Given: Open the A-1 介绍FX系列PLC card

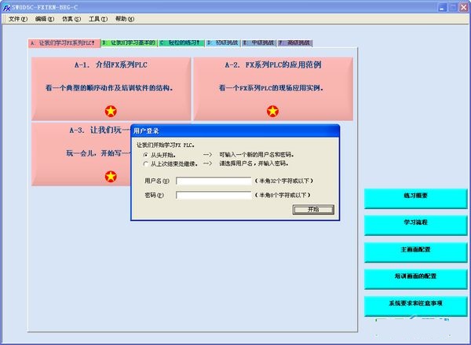Looking at the screenshot, I should (111, 89).
